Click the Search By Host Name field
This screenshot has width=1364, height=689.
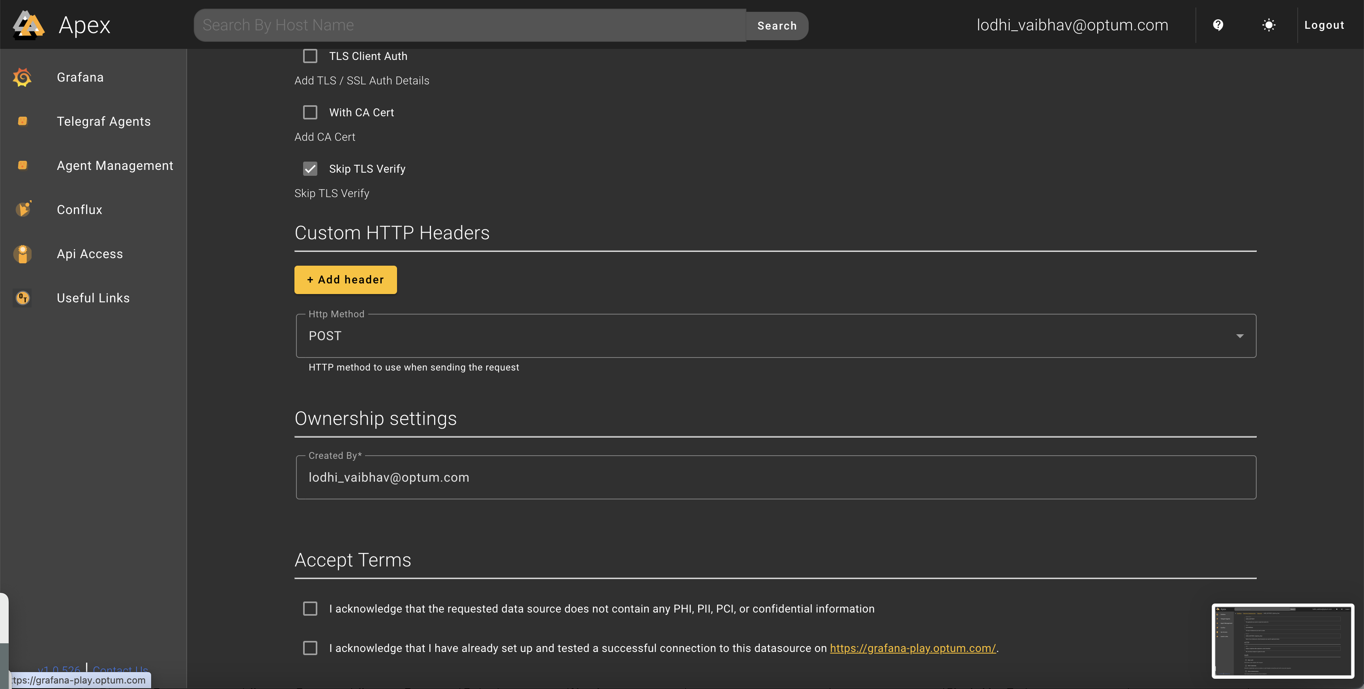click(470, 25)
